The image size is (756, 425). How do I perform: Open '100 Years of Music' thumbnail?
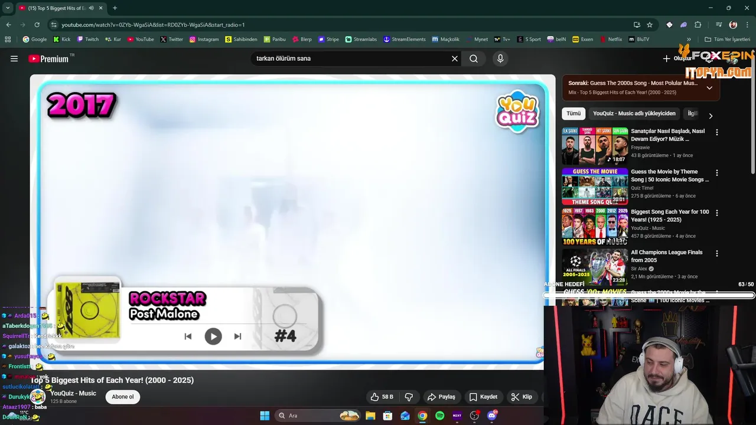(x=595, y=227)
